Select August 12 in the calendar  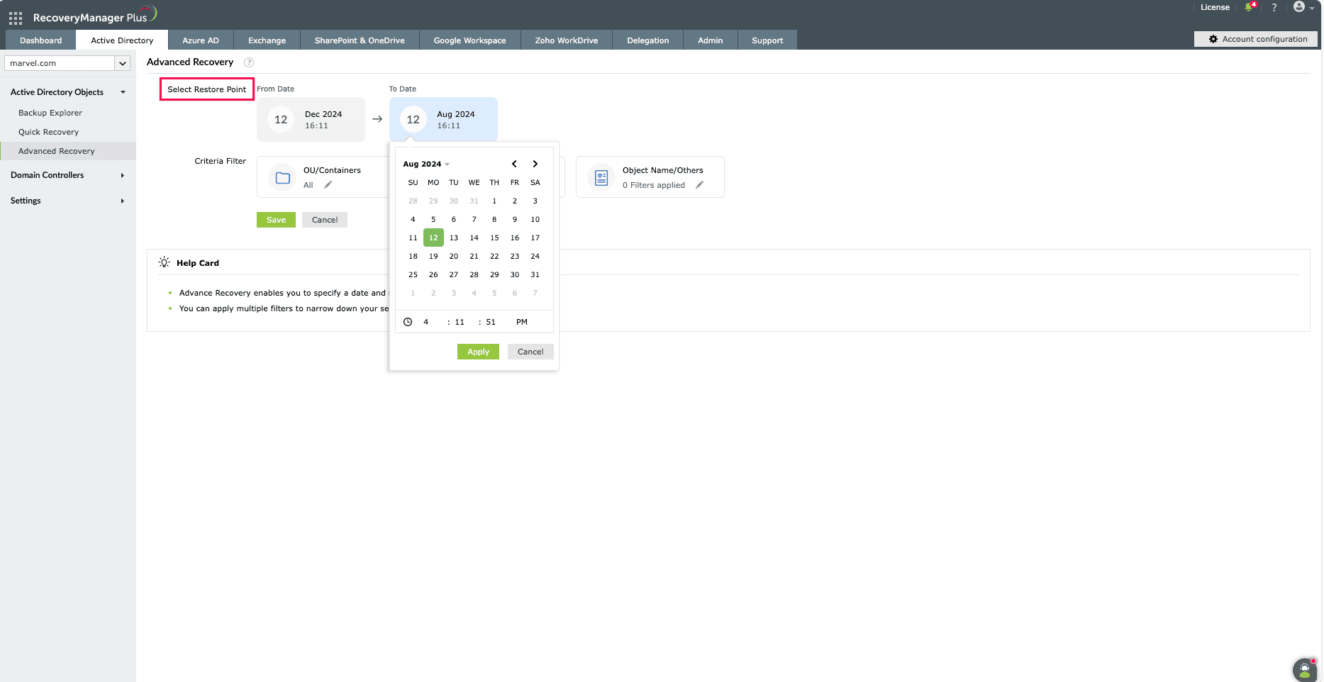coord(433,237)
